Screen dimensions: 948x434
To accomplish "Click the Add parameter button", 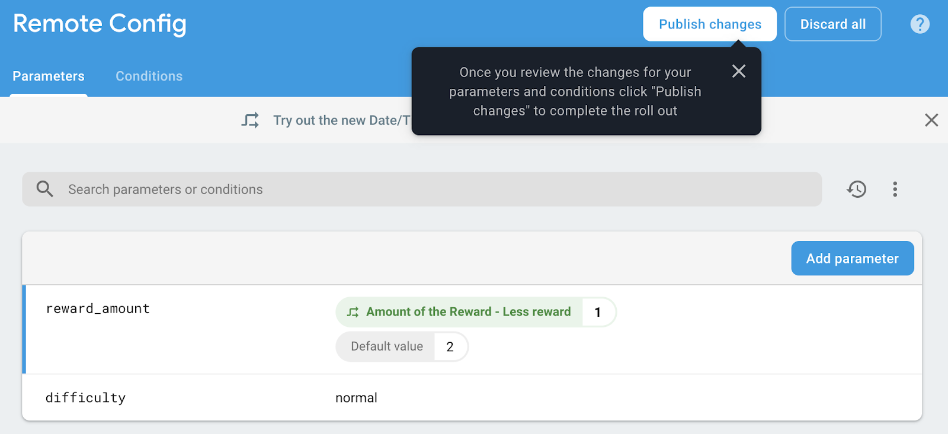I will click(x=852, y=259).
